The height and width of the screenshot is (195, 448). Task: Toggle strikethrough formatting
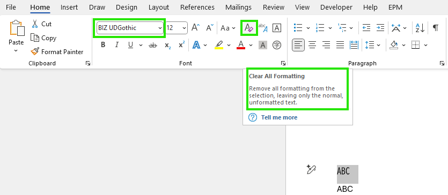(153, 45)
